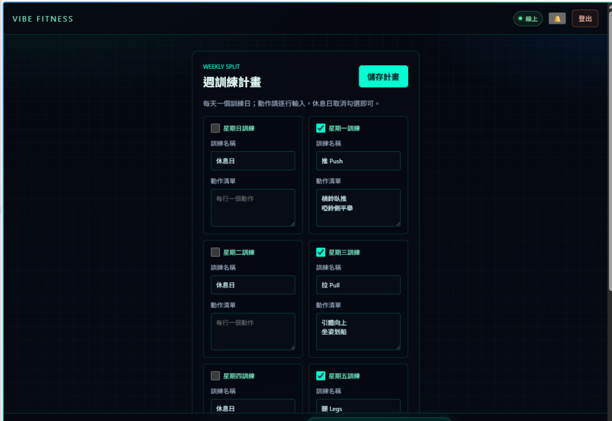
Task: Click Tuesday's empty exercise list textarea
Action: (253, 331)
